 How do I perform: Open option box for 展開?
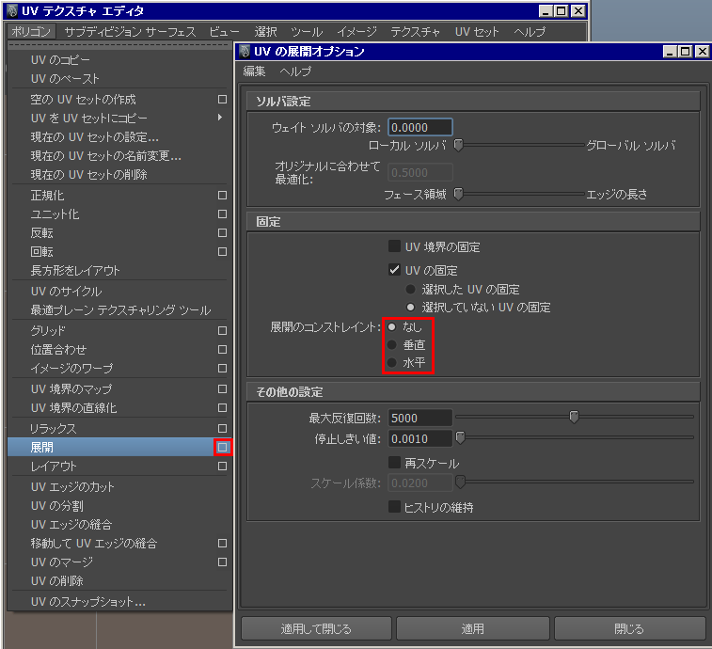[x=223, y=448]
